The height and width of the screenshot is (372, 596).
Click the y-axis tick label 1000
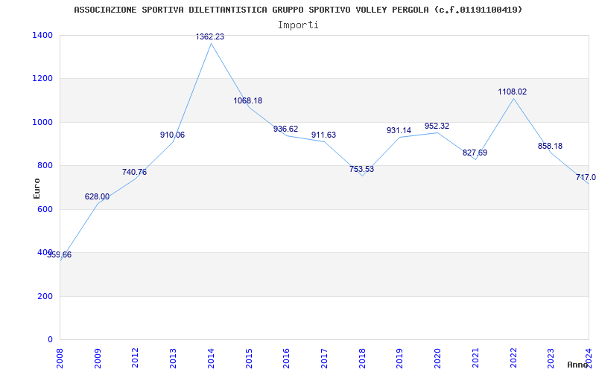pyautogui.click(x=42, y=122)
